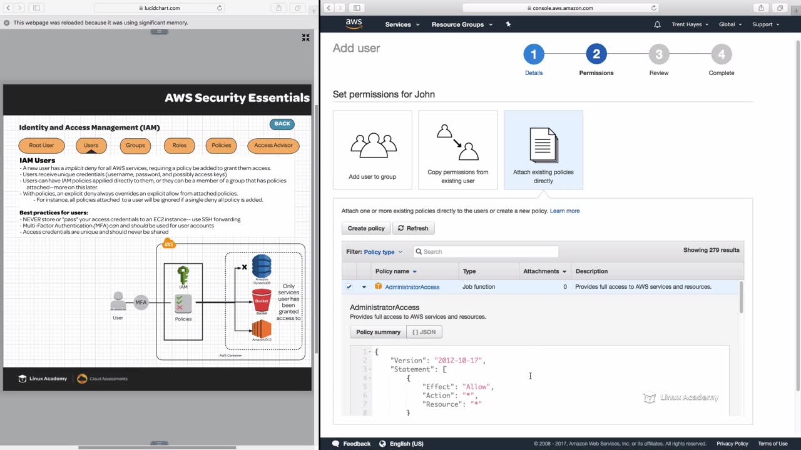Image resolution: width=801 pixels, height=450 pixels.
Task: Click the Add user to group people icon
Action: (x=373, y=145)
